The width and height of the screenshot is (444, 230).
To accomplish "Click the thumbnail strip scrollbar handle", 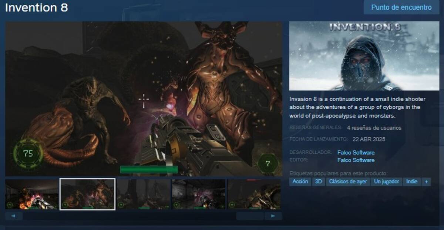I will pyautogui.click(x=250, y=216).
